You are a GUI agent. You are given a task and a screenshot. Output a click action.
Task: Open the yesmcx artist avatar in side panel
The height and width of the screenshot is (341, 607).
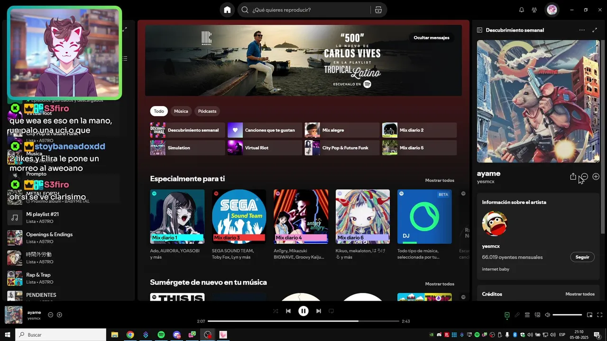(495, 224)
